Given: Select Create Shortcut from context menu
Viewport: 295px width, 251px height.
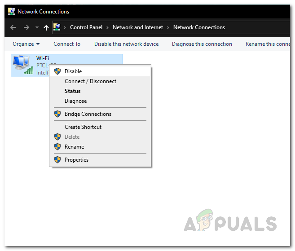Looking at the screenshot, I should [x=100, y=127].
